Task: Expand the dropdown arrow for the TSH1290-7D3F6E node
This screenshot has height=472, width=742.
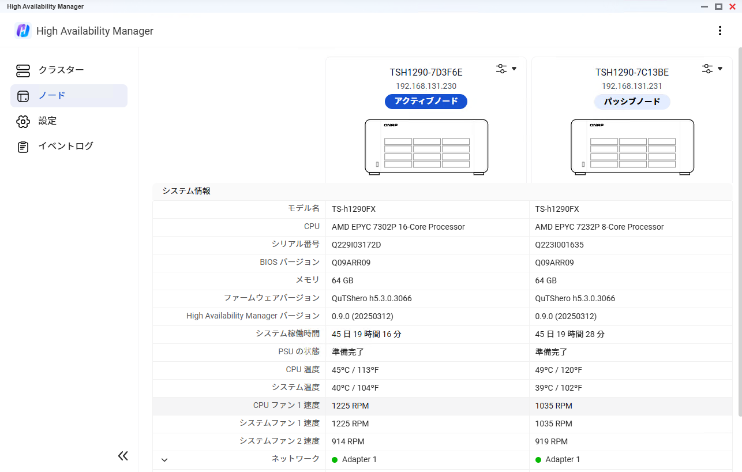Action: point(514,69)
